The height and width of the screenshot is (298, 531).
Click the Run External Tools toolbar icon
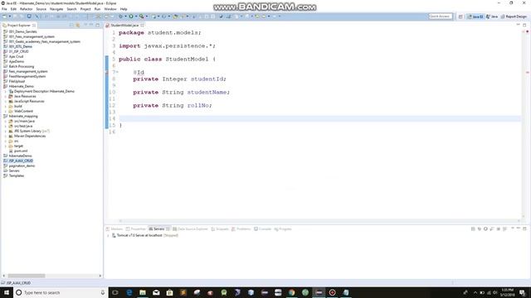pyautogui.click(x=142, y=17)
